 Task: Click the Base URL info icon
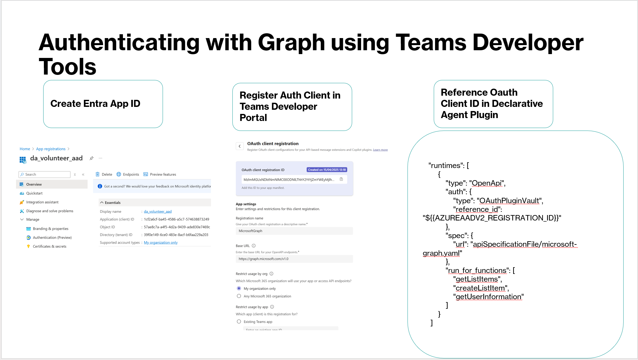point(254,246)
